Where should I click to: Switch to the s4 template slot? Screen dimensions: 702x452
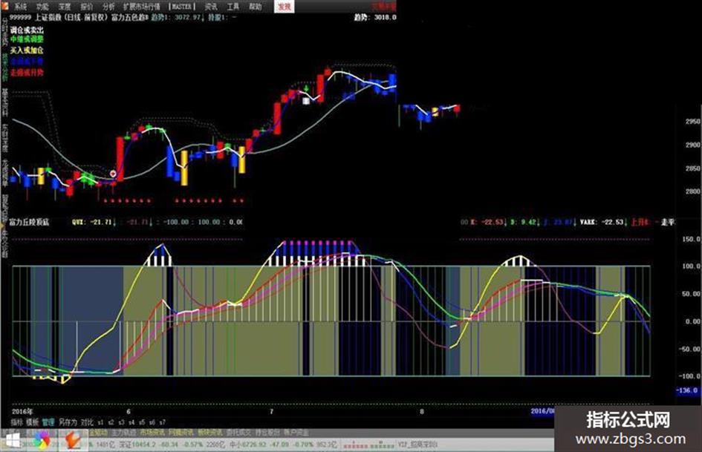[x=131, y=422]
